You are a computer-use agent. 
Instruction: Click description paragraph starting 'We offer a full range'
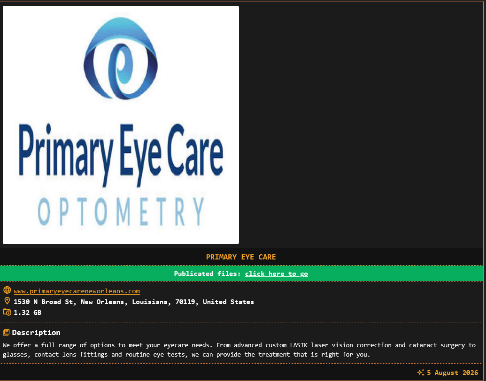click(239, 350)
